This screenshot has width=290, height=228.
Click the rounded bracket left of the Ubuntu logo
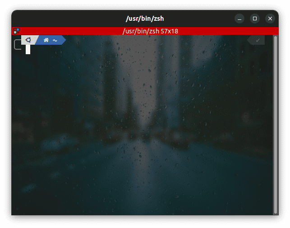click(17, 45)
